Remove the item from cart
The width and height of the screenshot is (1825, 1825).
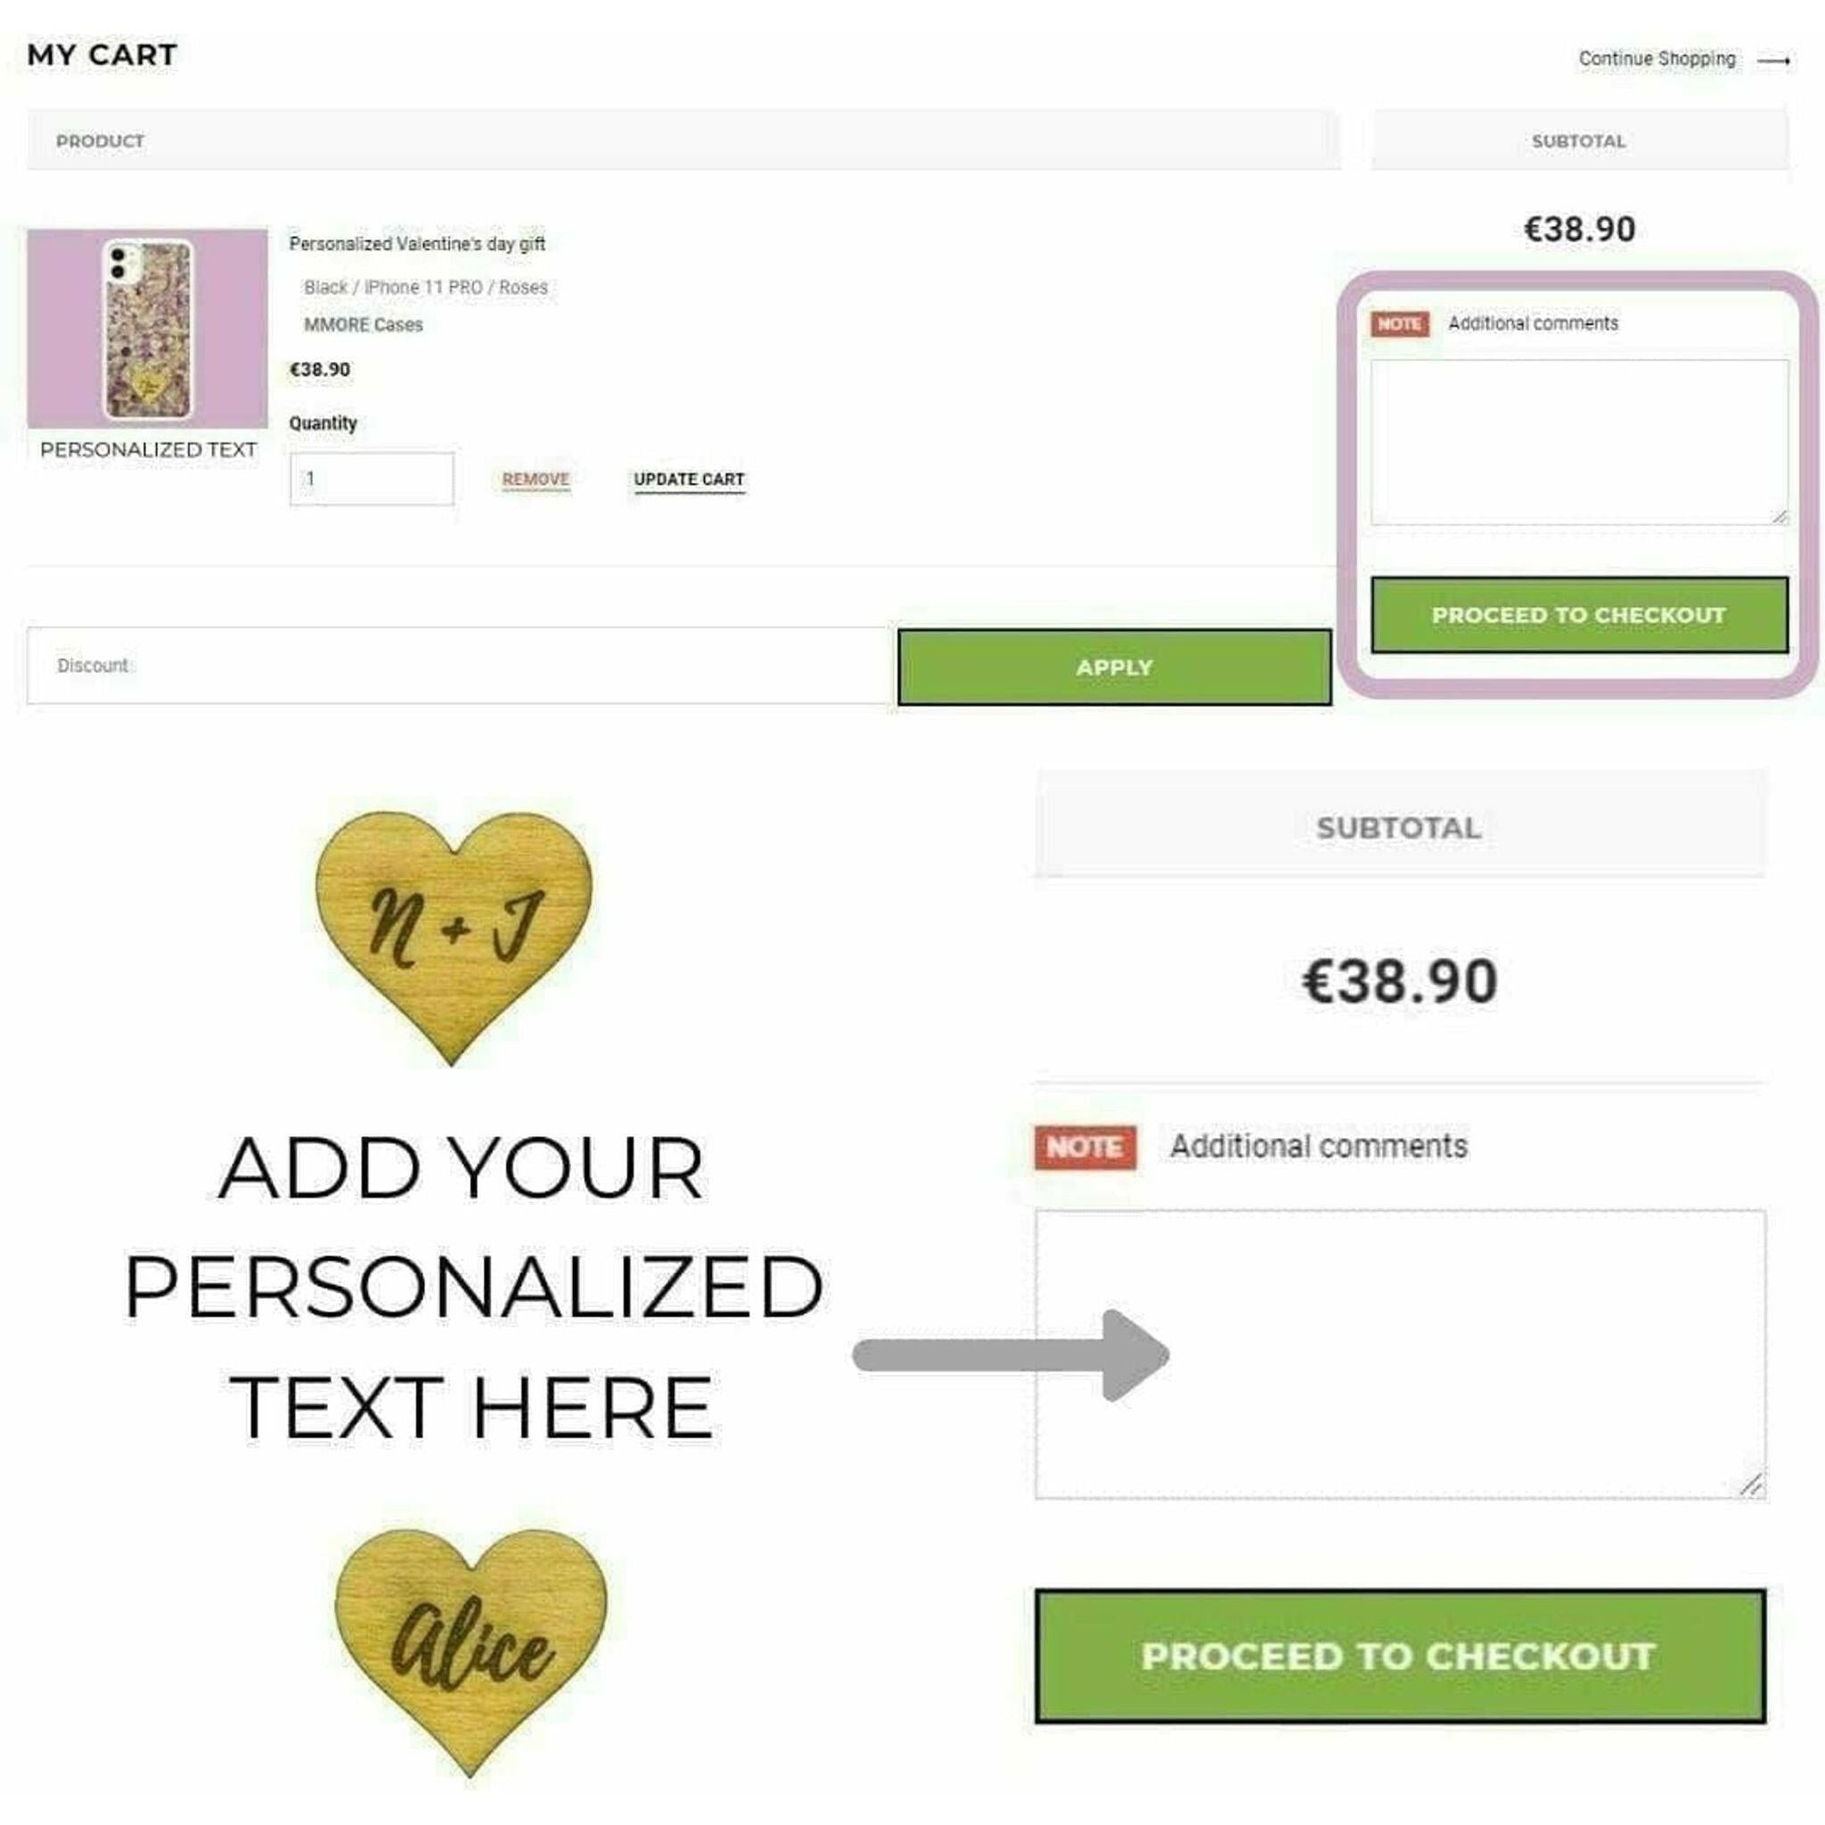[x=536, y=479]
